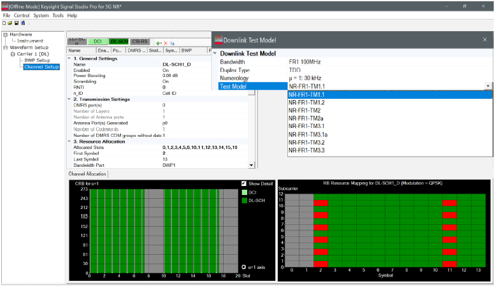Choose NR-FR1-TM2a from the list
This screenshot has height=286, width=495.
point(390,118)
